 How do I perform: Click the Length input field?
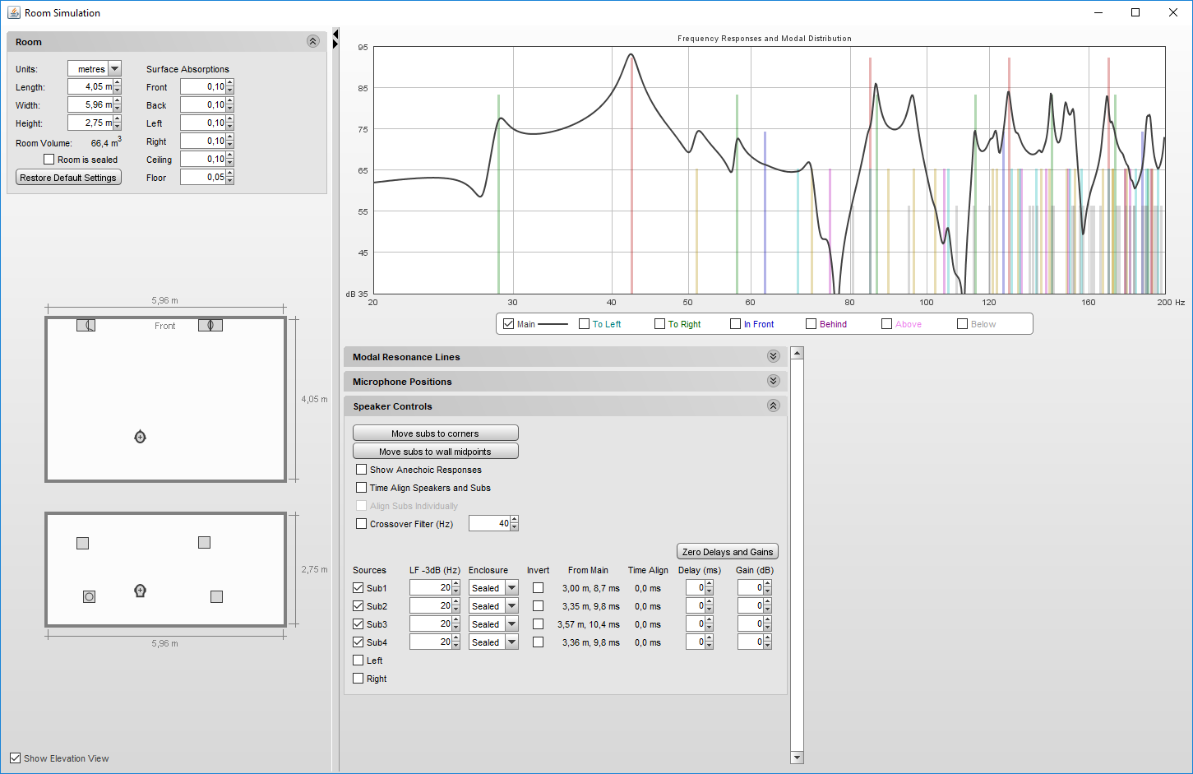(90, 86)
